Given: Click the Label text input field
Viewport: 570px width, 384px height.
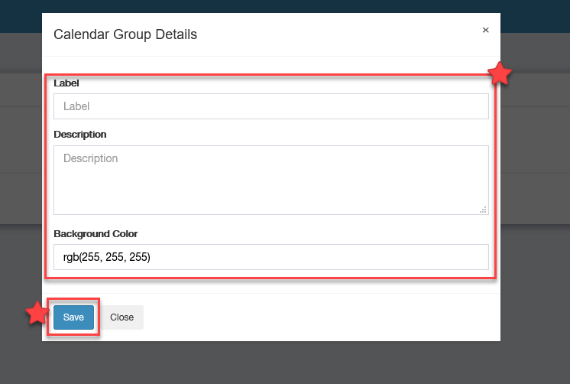Looking at the screenshot, I should (x=270, y=106).
